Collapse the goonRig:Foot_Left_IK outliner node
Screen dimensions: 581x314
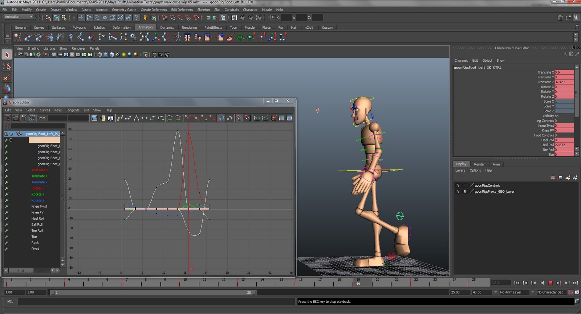click(11, 134)
